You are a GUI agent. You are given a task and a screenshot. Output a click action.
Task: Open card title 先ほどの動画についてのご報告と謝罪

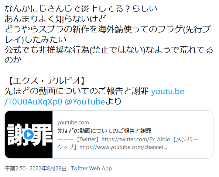105,131
